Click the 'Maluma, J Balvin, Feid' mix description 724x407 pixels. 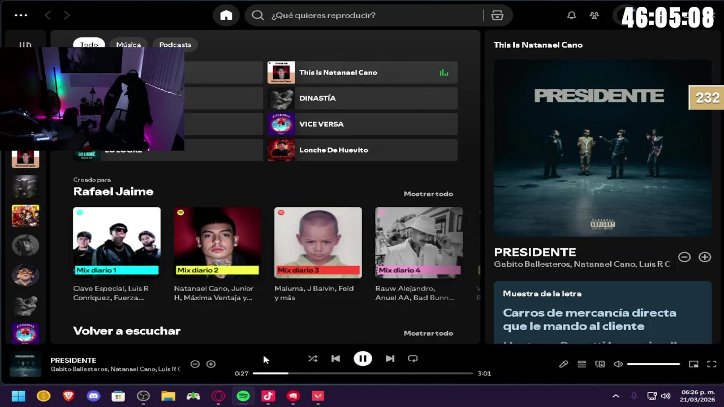(314, 293)
